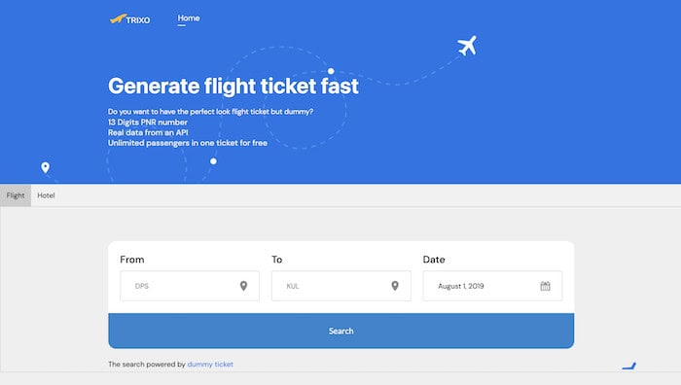Click the From airport field showing DPS
681x385 pixels.
[190, 286]
